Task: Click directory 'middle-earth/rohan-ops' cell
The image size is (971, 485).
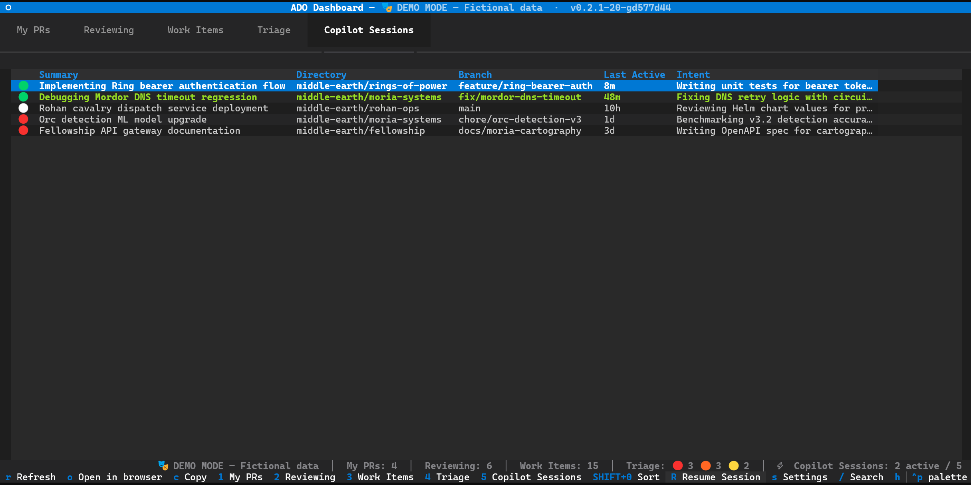Action: [x=358, y=108]
